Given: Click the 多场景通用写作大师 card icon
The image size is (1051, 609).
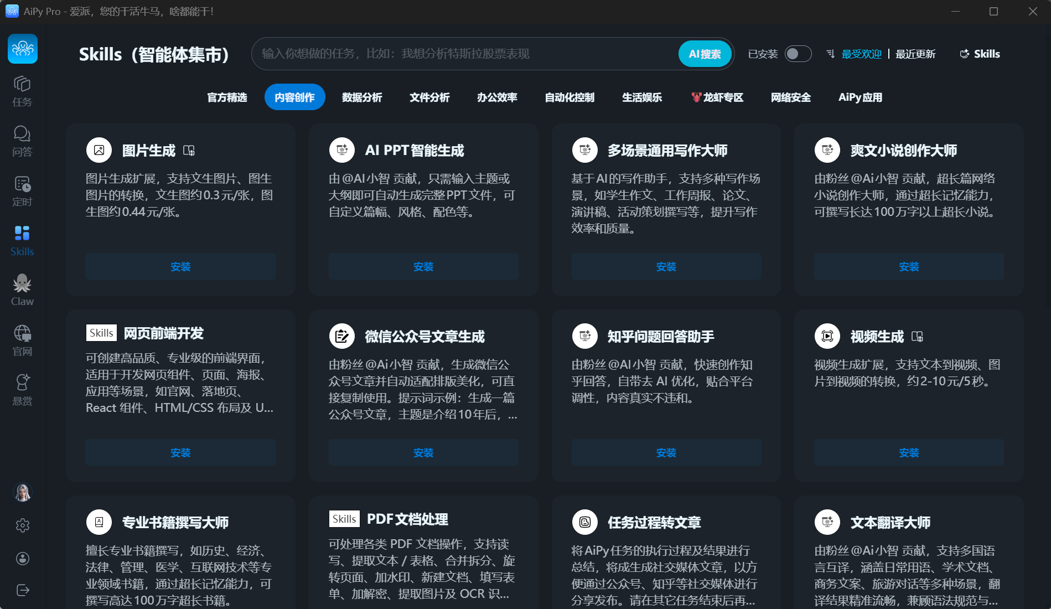Looking at the screenshot, I should pyautogui.click(x=584, y=150).
